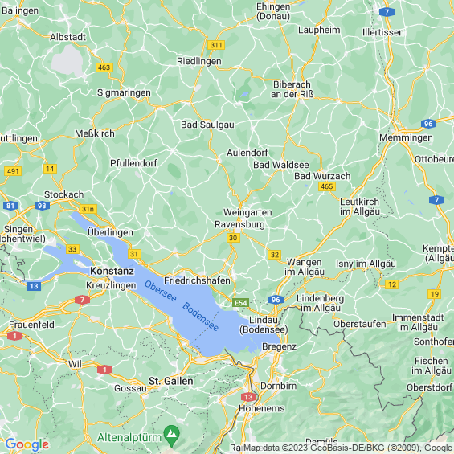
Task: Click the yellow 463 road shield
Action: point(104,67)
